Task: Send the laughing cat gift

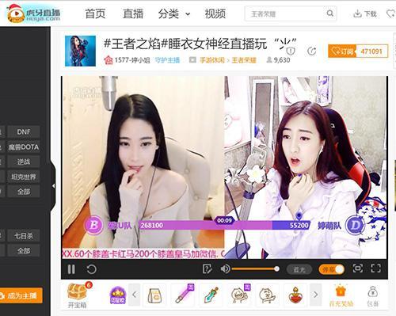Action: [240, 295]
